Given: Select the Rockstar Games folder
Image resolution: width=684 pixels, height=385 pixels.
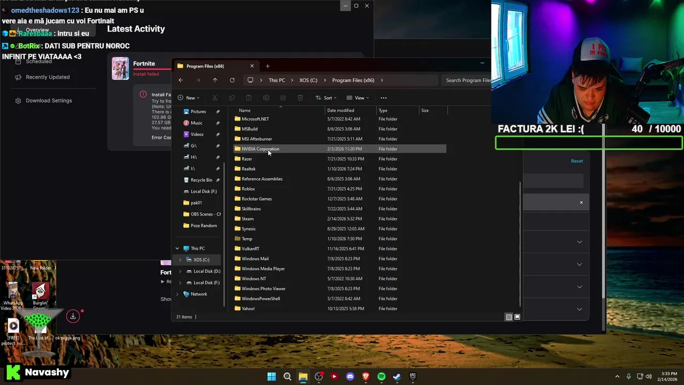Looking at the screenshot, I should click(x=339, y=199).
